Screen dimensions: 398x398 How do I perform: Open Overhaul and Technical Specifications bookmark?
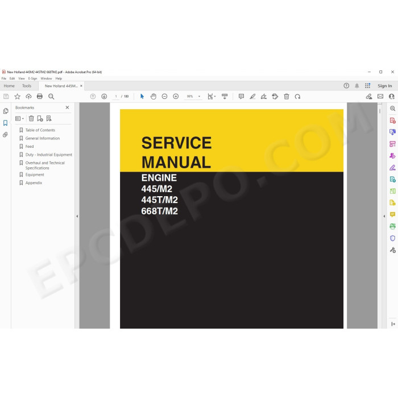(x=45, y=165)
